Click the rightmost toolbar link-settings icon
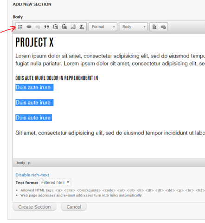 [x=163, y=27]
